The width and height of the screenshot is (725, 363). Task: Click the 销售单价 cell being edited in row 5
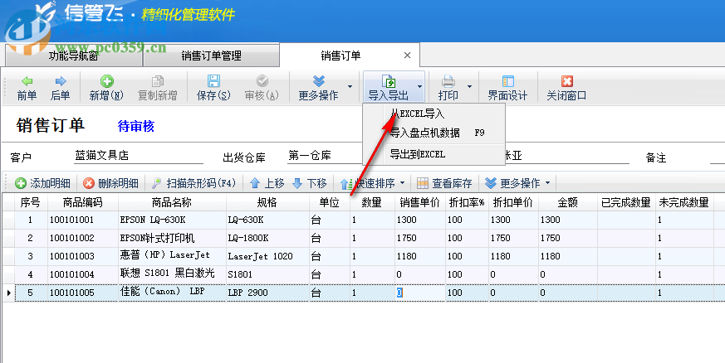pyautogui.click(x=420, y=293)
